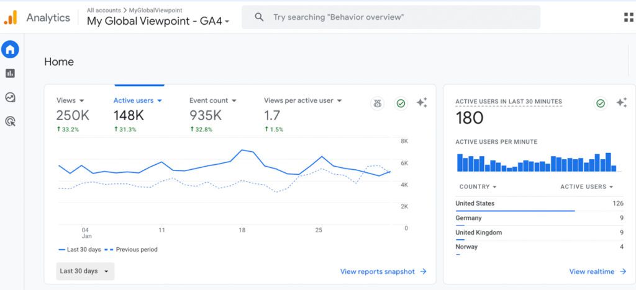
Task: Select the 148K Active users value
Action: click(129, 116)
